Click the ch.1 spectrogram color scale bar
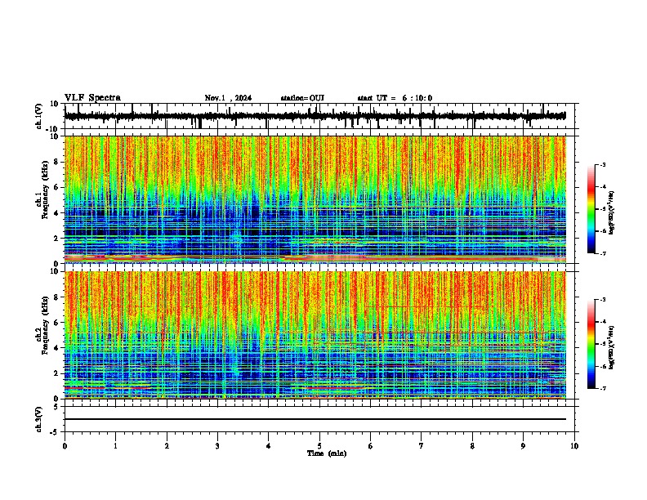This screenshot has height=500, width=647. click(591, 209)
